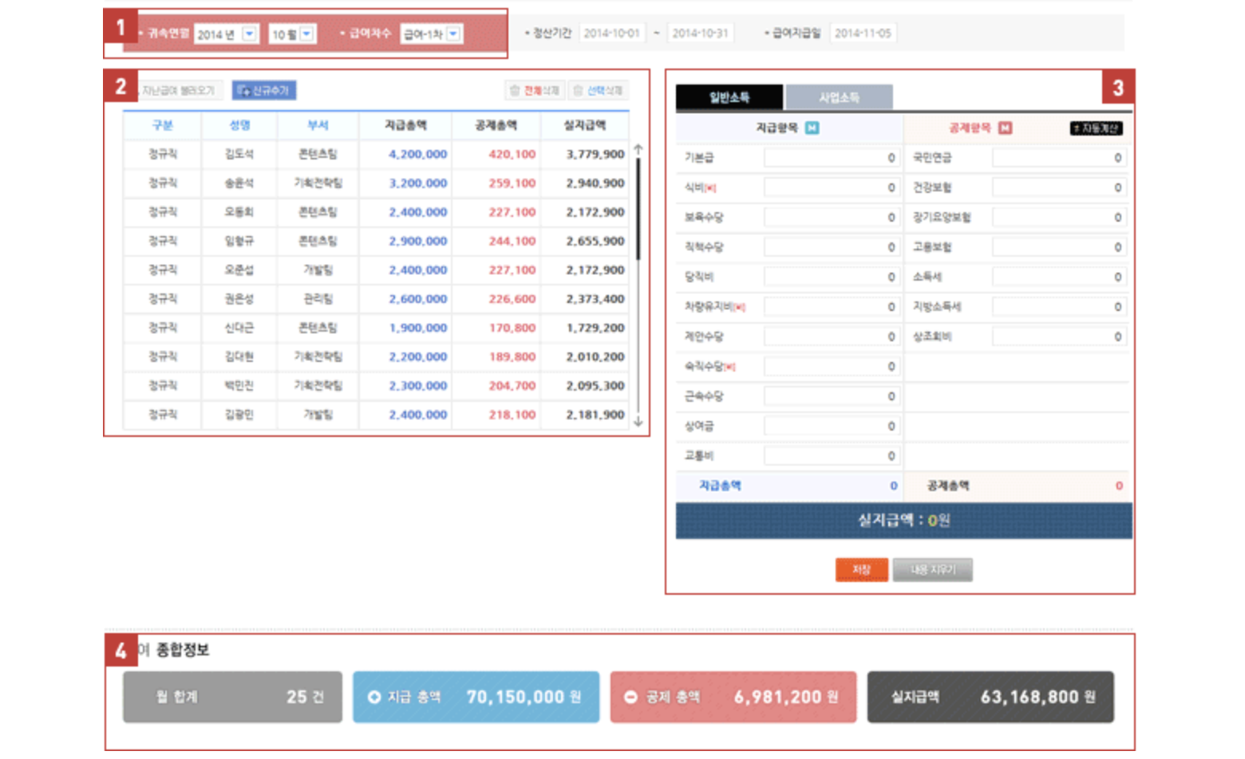1245x759 pixels.
Task: Click the plus icon in 지급 총액 card
Action: coord(373,697)
